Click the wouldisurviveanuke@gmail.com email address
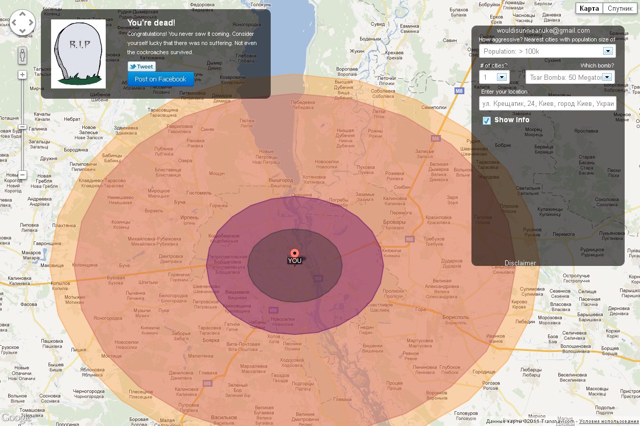Screen dimensions: 640x426 [543, 31]
